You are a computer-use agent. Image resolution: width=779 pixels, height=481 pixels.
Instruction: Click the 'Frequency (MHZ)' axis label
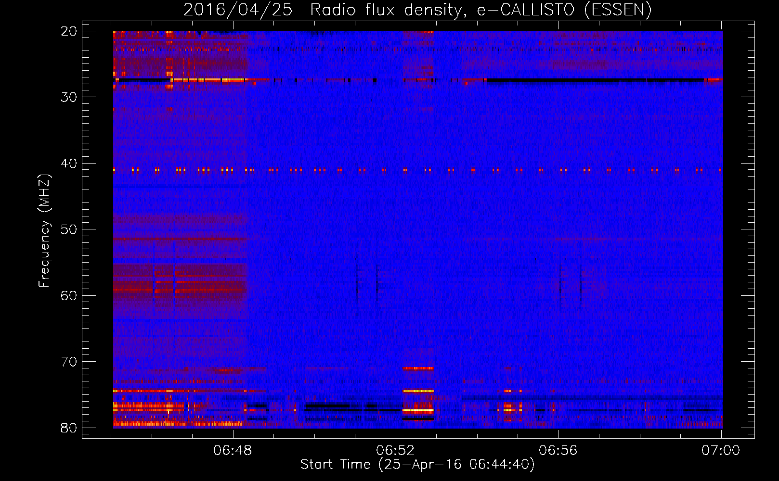(x=44, y=231)
